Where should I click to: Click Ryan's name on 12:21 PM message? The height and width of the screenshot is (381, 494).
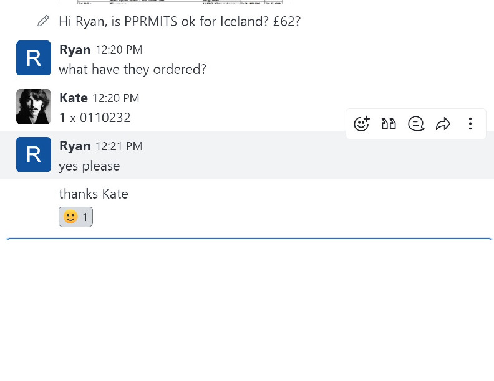[75, 146]
